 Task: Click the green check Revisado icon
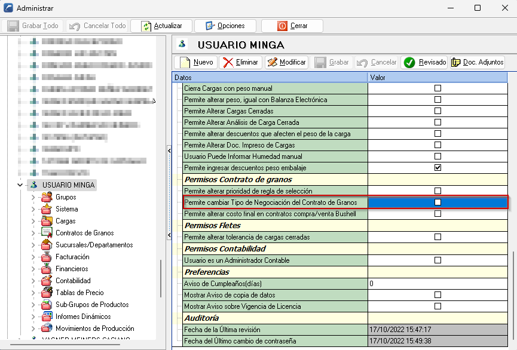(x=409, y=62)
